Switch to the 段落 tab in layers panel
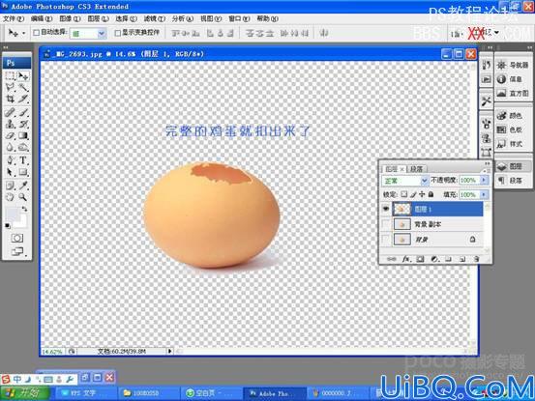Screen dimensions: 535x401 (416, 169)
